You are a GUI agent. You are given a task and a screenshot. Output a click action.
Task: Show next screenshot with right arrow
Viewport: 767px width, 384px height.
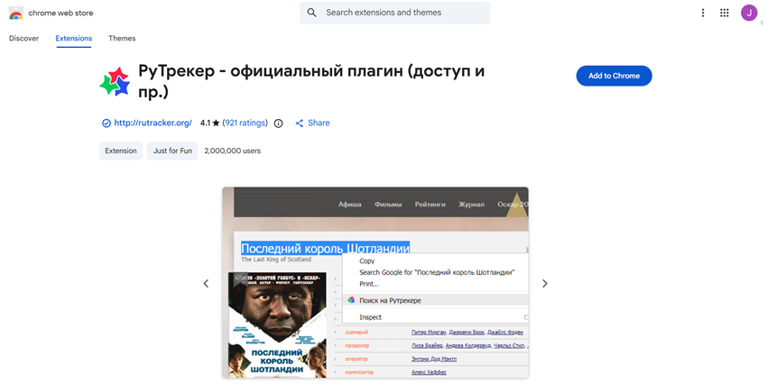coord(544,283)
